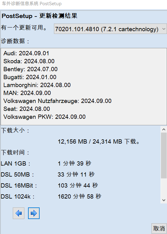
Task: Select the Audi: 2024.09.01 entry
Action: pos(26,53)
